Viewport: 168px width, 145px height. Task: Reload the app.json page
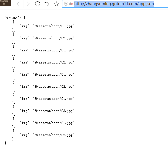pyautogui.click(x=38, y=4)
